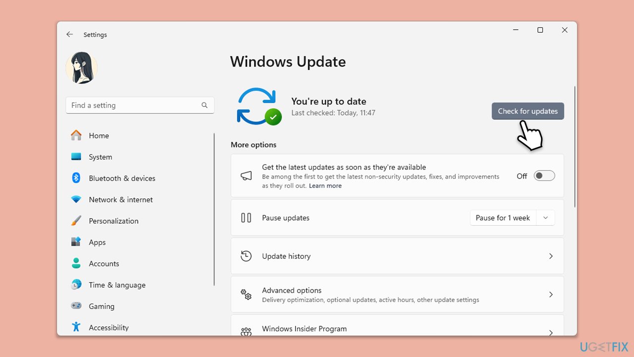Click the Windows Update page heading
This screenshot has height=357, width=634.
coord(288,61)
